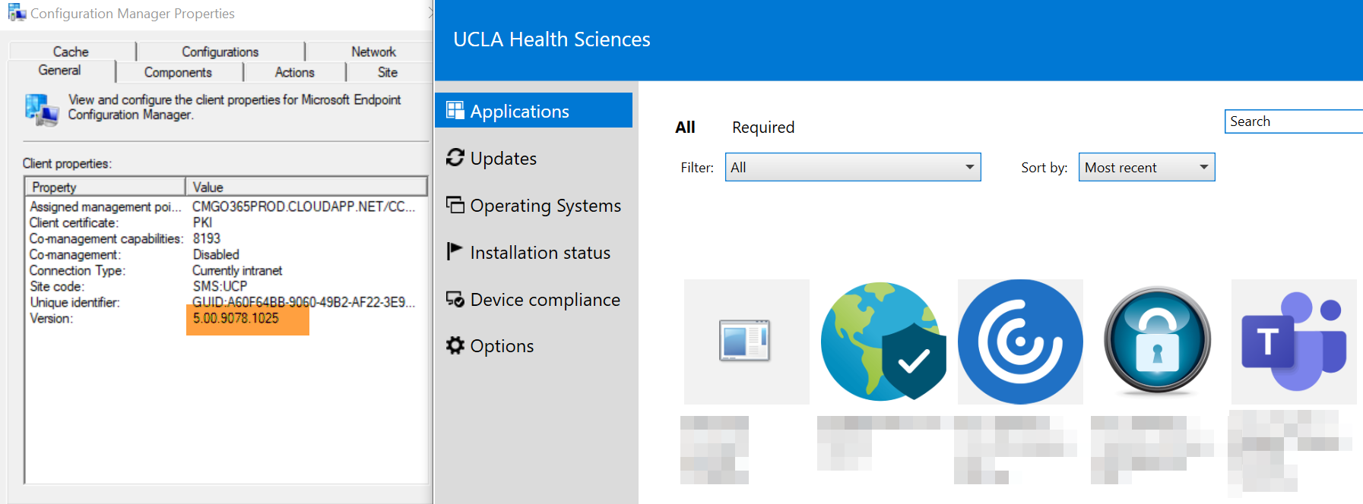
Task: Select the Client certificate property row
Action: (x=226, y=222)
